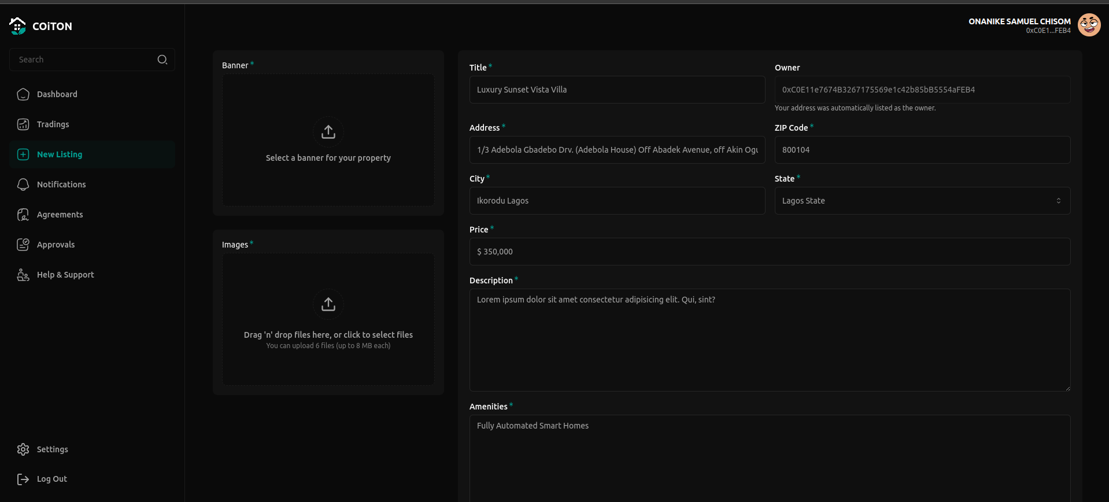This screenshot has width=1109, height=502.
Task: Navigate to Approvals
Action: (56, 245)
